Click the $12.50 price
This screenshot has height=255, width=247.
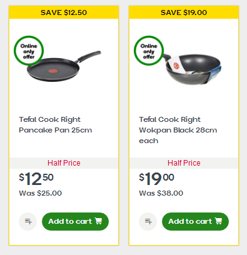pyautogui.click(x=36, y=179)
